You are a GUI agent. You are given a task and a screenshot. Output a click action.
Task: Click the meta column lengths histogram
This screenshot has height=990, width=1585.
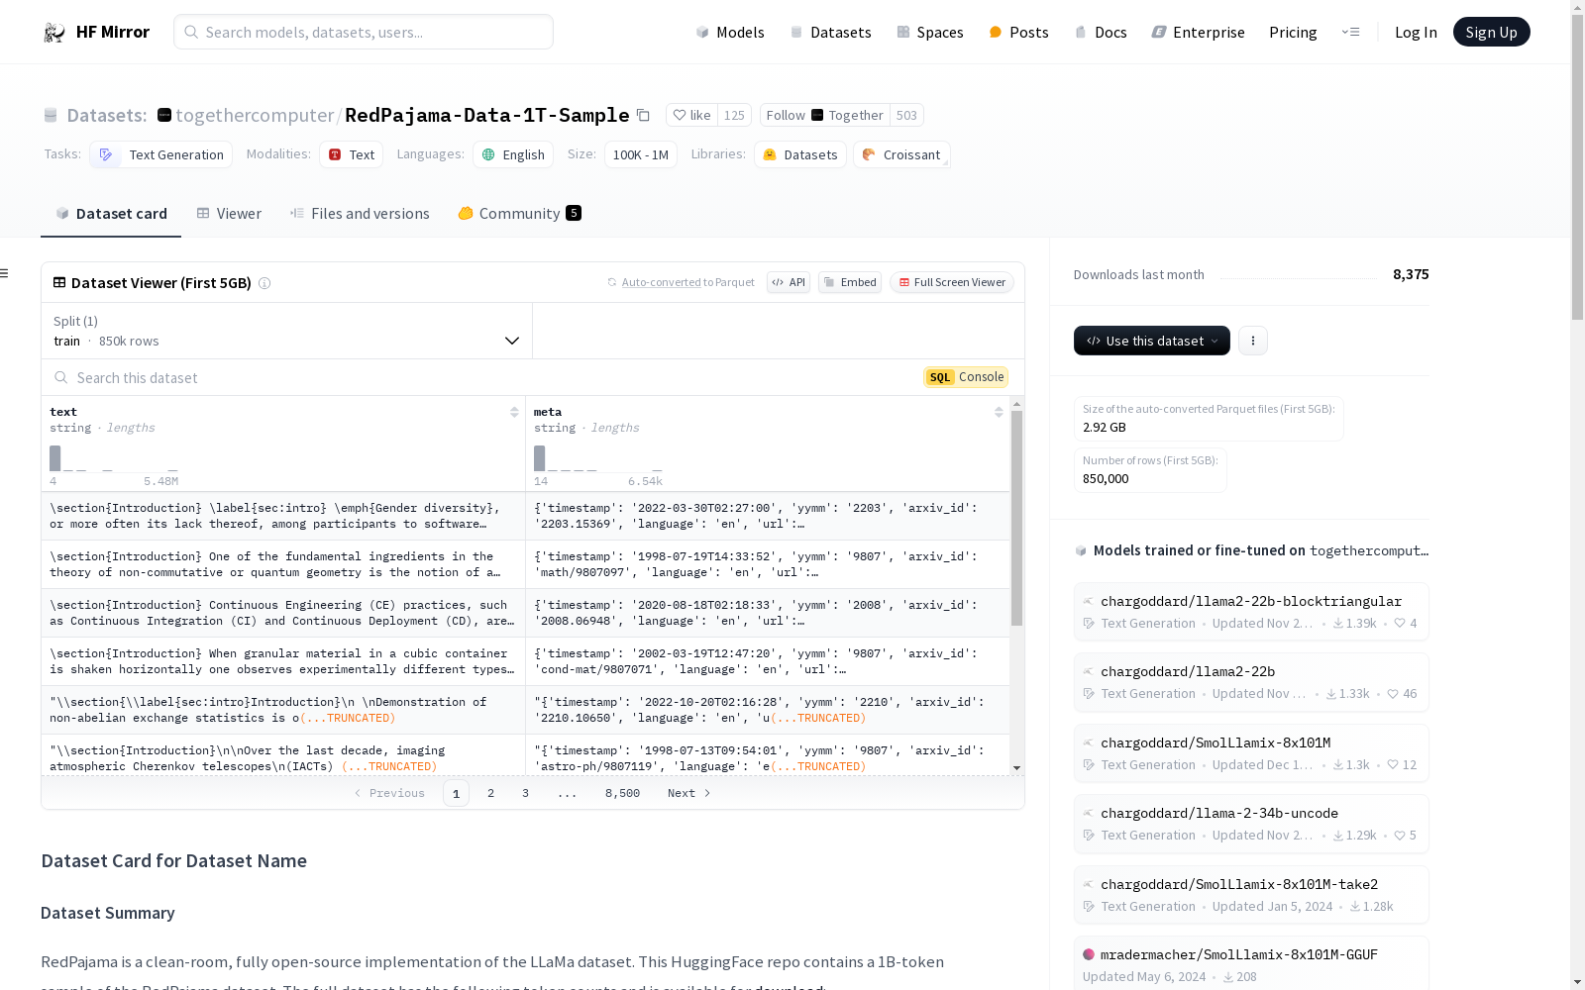click(598, 458)
